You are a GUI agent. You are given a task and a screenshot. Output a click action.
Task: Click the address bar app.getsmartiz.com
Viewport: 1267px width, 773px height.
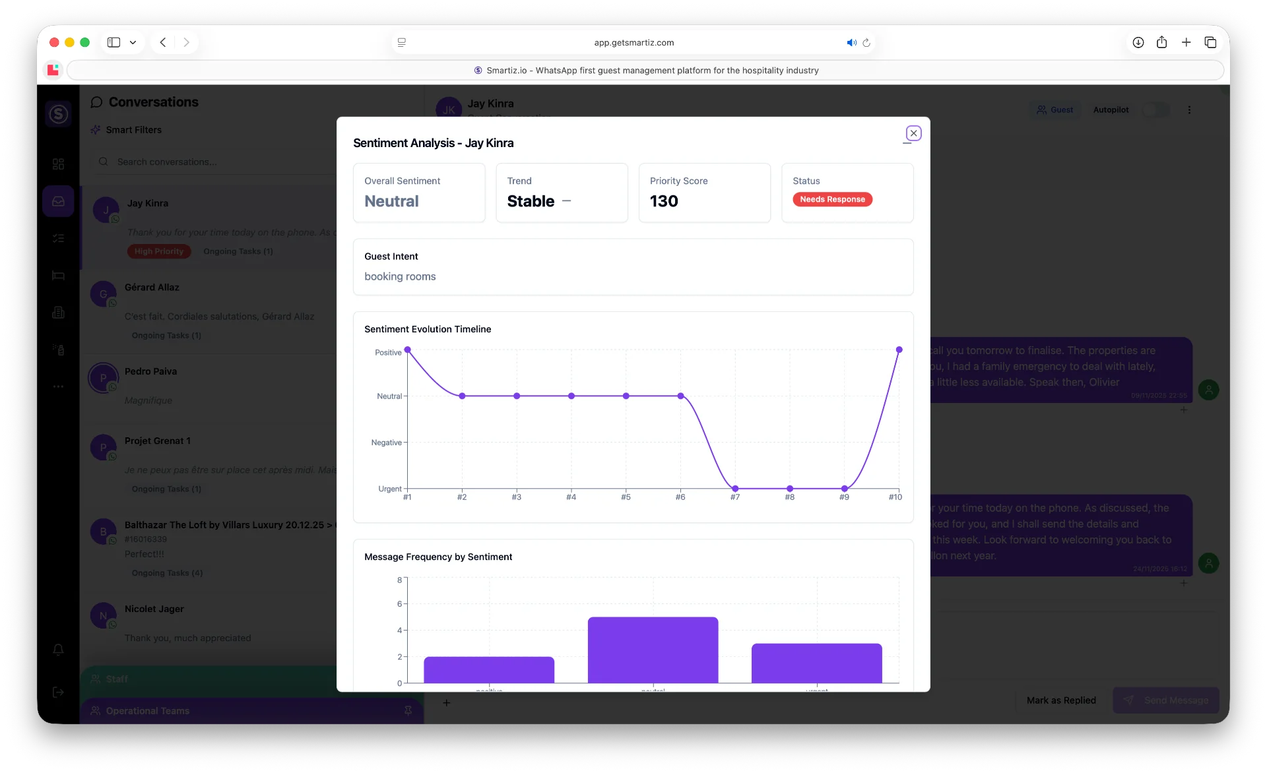coord(633,42)
